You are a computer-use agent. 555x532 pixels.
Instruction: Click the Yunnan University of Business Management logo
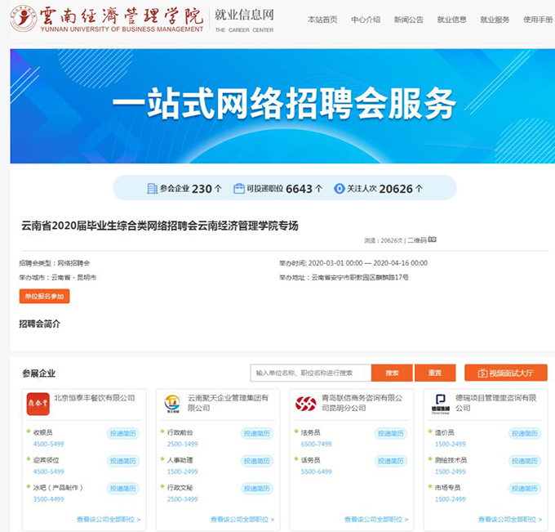pyautogui.click(x=107, y=19)
